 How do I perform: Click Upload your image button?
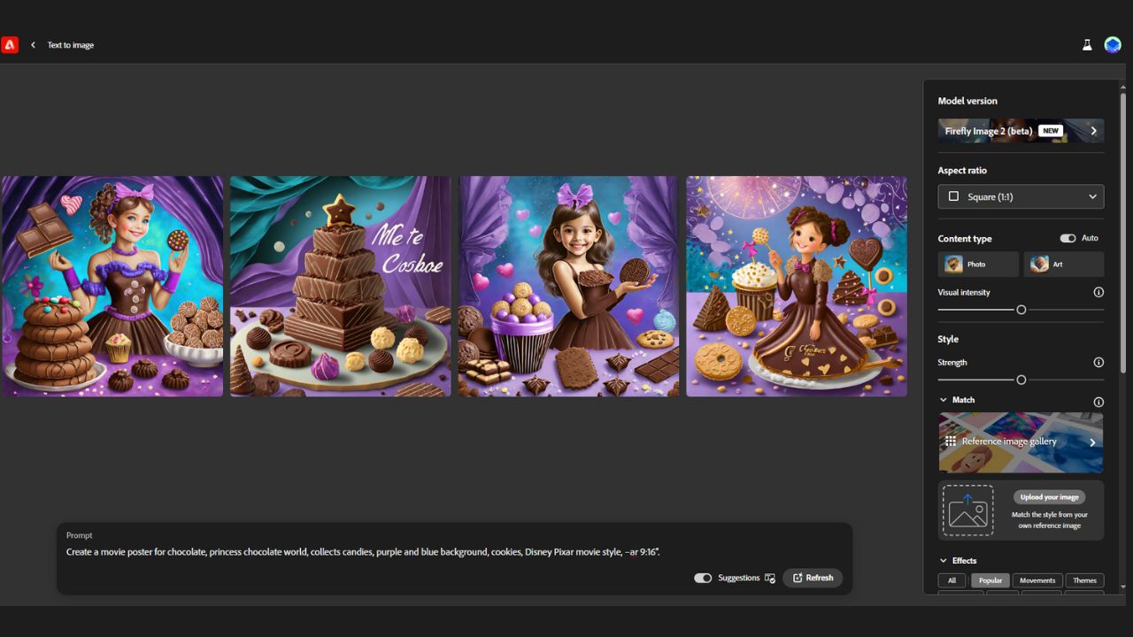(x=1049, y=497)
